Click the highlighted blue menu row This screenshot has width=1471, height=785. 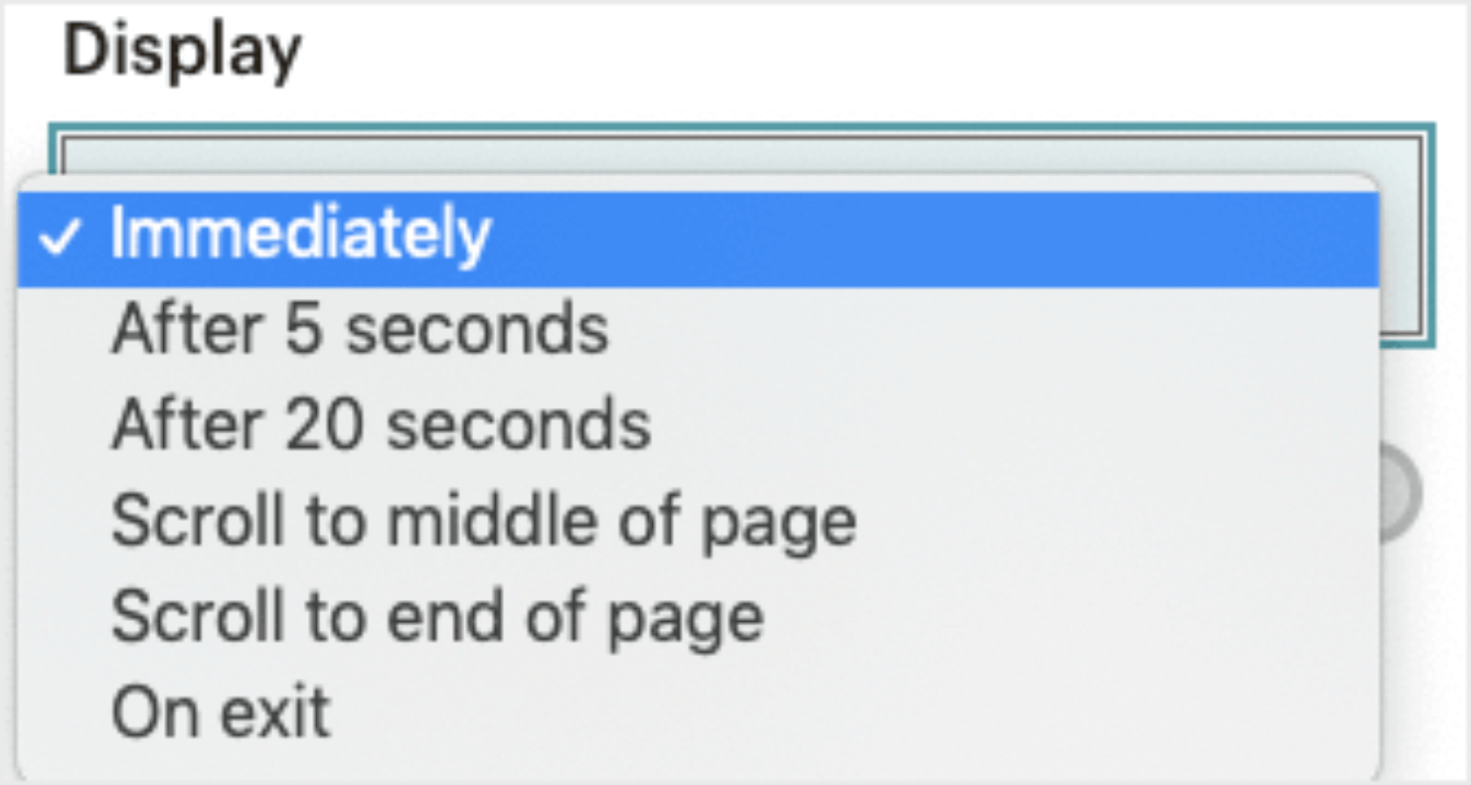696,238
